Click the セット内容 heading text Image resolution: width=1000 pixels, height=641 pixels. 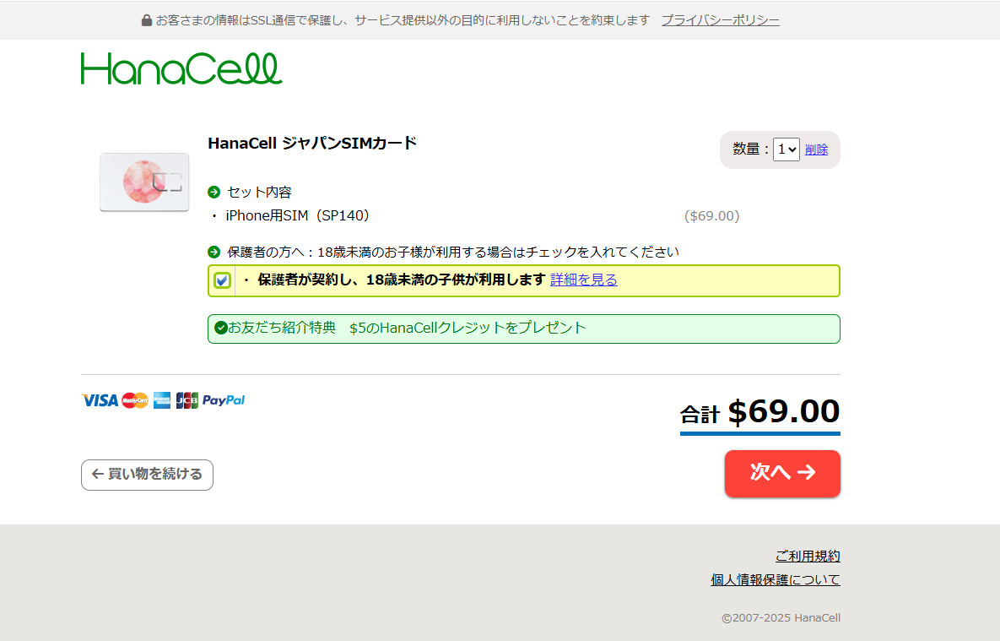[x=260, y=192]
